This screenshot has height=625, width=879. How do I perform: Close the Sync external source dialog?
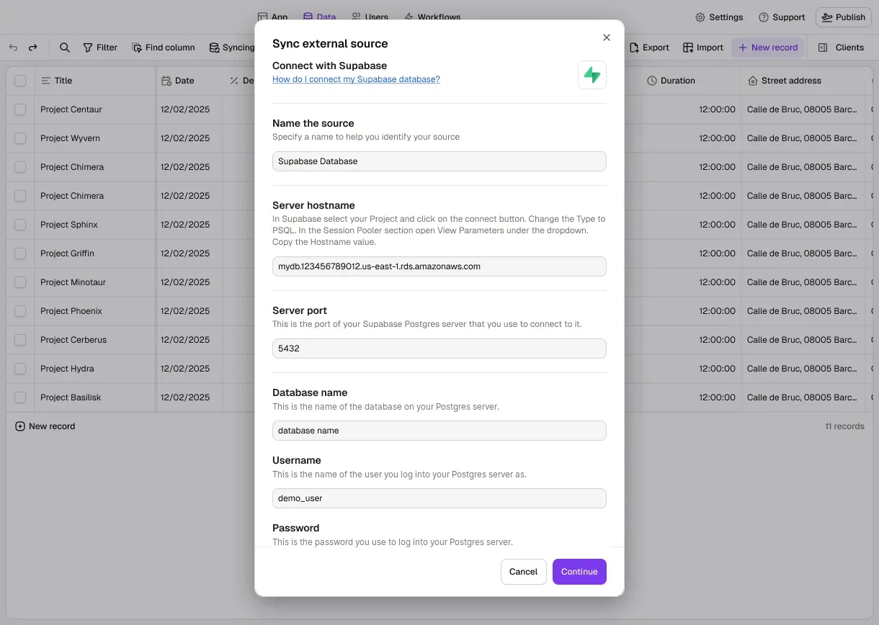coord(606,37)
